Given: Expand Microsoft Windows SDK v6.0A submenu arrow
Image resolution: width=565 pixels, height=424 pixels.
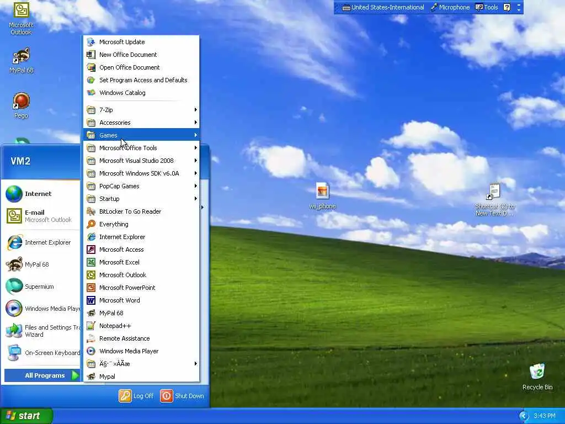Looking at the screenshot, I should click(x=196, y=173).
